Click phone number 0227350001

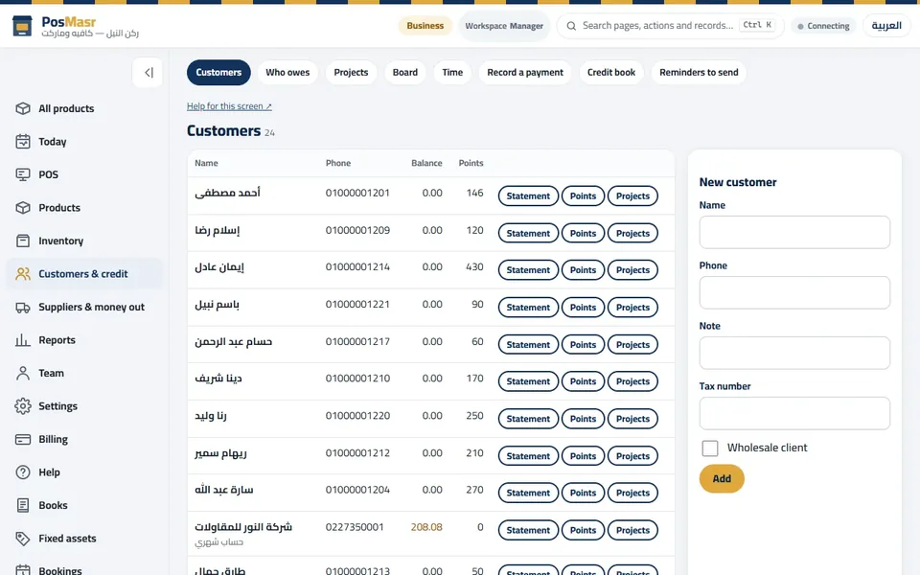coord(355,527)
